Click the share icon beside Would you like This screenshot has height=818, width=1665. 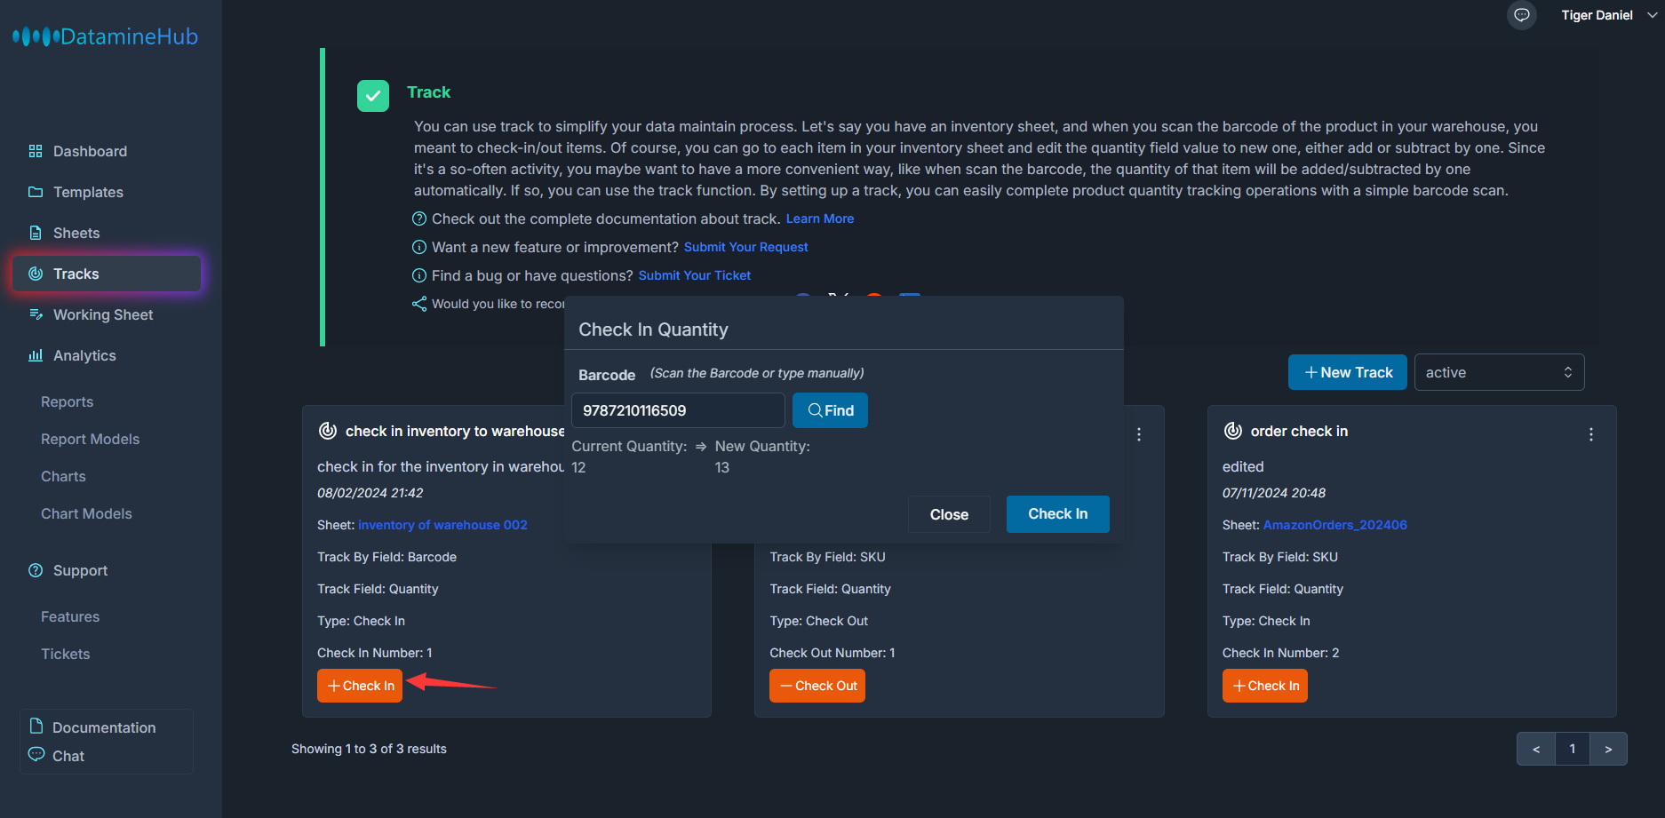coord(419,304)
